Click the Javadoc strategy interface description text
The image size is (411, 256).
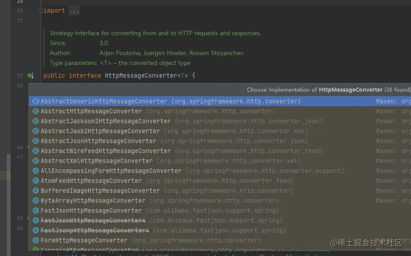point(155,33)
